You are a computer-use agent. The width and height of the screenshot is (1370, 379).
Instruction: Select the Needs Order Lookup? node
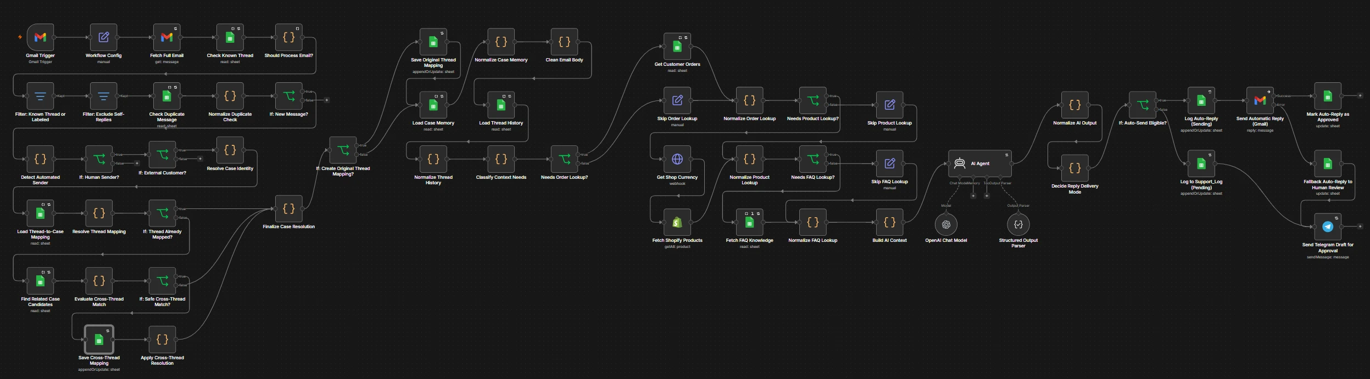pyautogui.click(x=564, y=159)
